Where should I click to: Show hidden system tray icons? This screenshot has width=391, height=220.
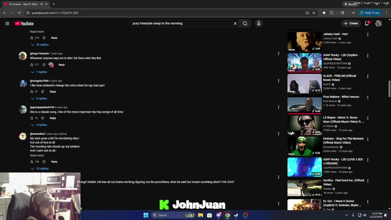tap(346, 215)
